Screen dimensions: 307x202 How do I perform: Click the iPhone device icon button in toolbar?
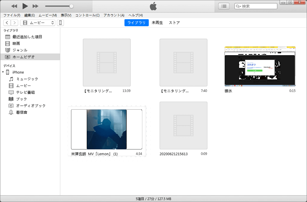(60, 23)
